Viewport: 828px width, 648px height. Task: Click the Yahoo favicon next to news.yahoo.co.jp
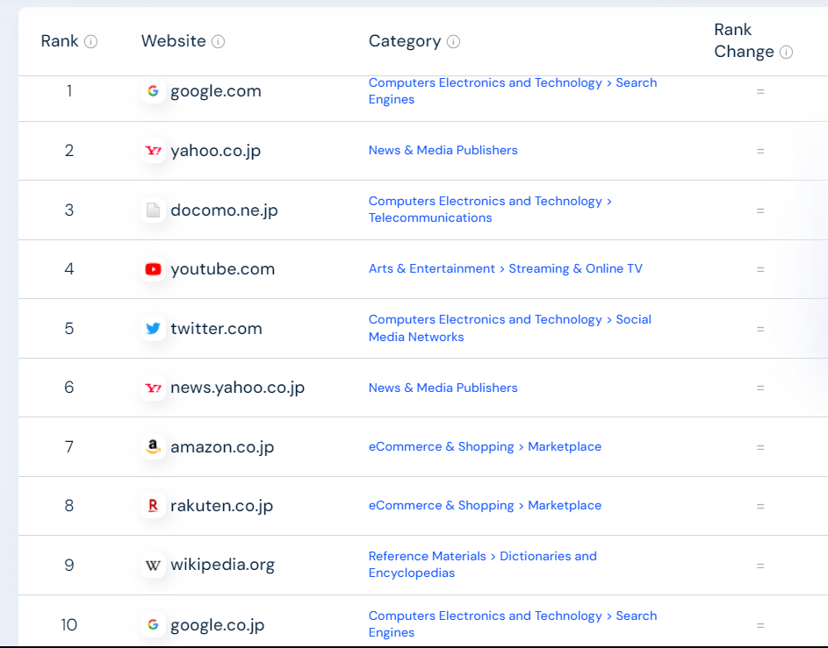click(x=153, y=388)
